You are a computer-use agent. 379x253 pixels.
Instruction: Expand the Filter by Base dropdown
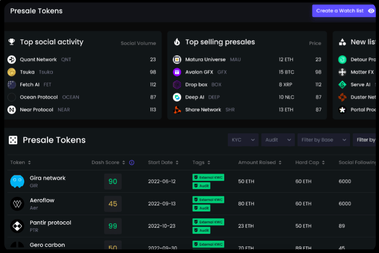point(324,140)
